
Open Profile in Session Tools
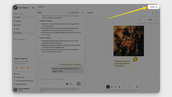[x=24, y=25]
